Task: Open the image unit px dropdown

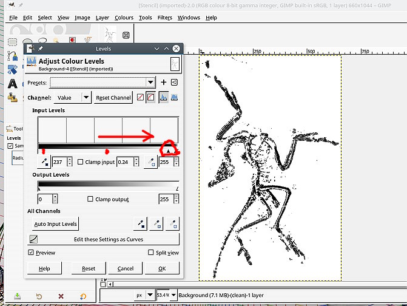Action: [144, 295]
